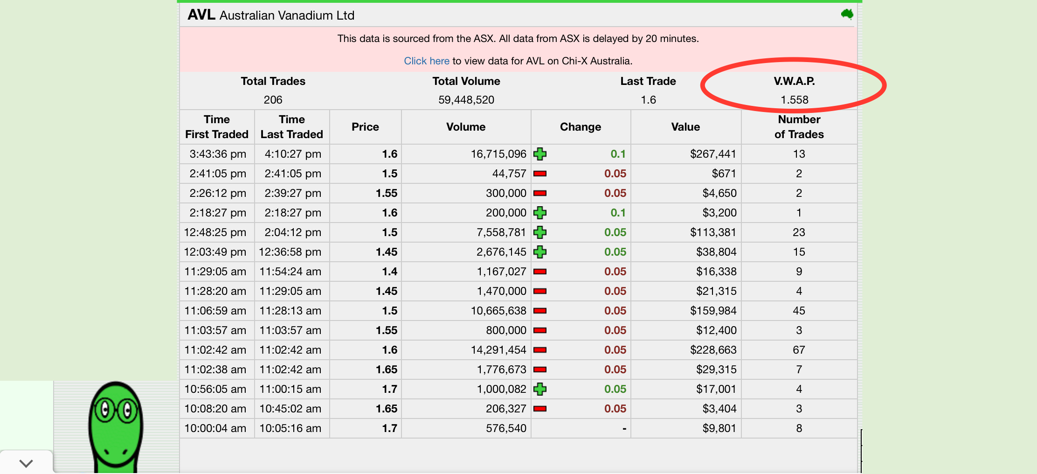Click the green snake mascot image

116,427
